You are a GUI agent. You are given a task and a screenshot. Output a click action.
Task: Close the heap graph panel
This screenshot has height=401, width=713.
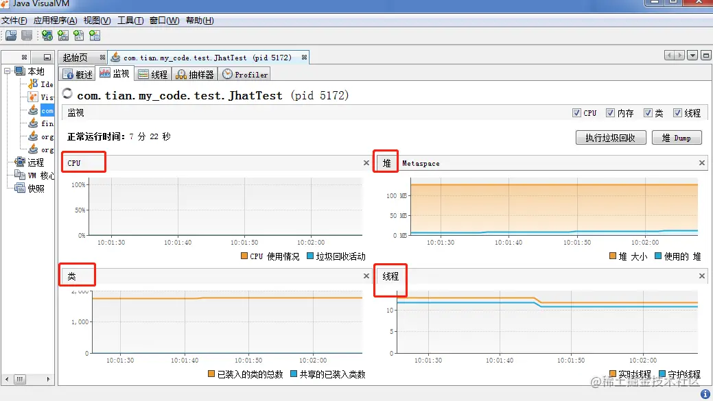pos(701,162)
